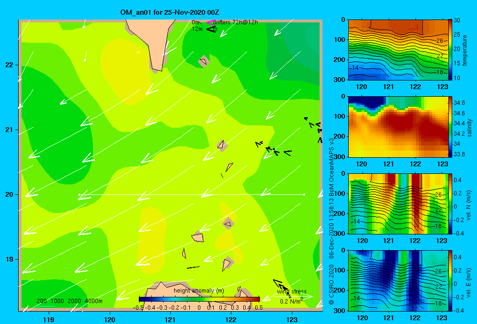Click the '30' tick on temperature colorbar
Image resolution: width=477 pixels, height=324 pixels.
(457, 20)
